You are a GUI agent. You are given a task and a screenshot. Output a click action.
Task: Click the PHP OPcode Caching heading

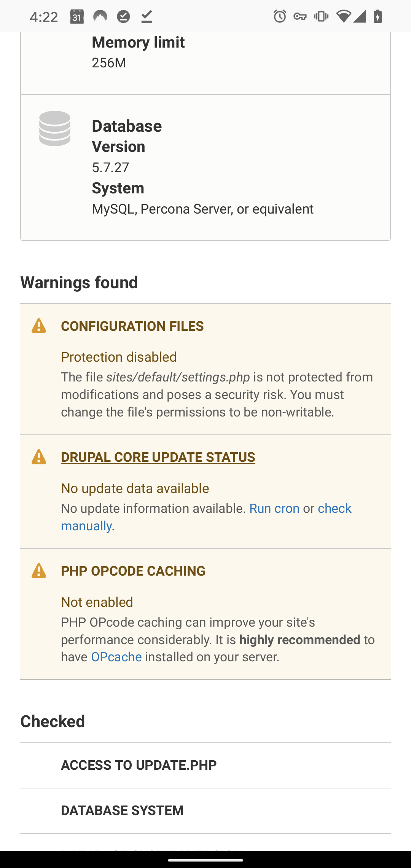point(133,571)
